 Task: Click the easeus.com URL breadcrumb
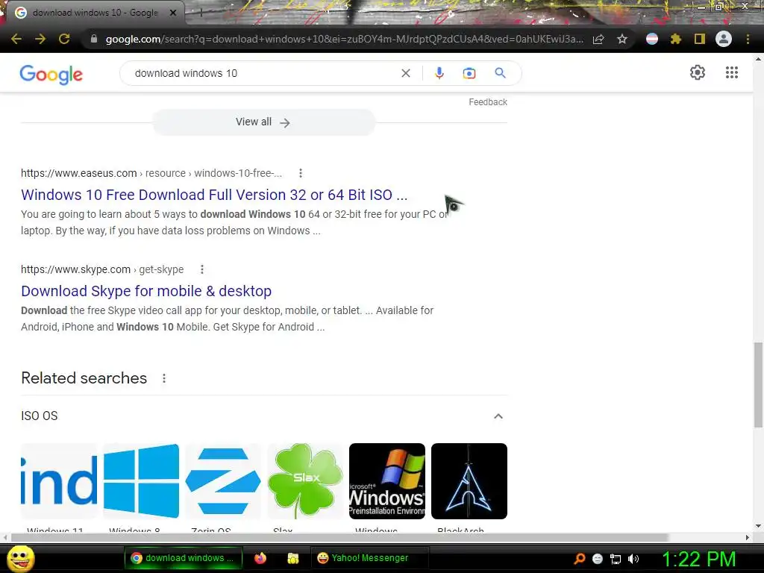coord(151,173)
